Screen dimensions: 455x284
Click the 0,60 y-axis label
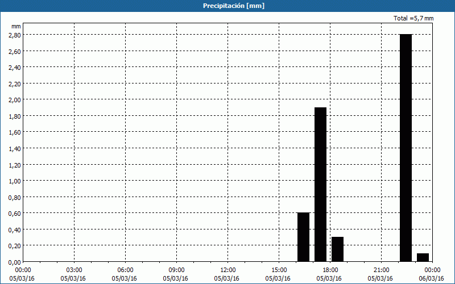click(16, 214)
